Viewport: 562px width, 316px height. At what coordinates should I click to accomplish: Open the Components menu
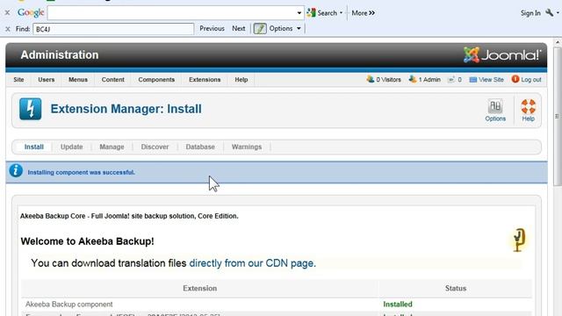156,80
